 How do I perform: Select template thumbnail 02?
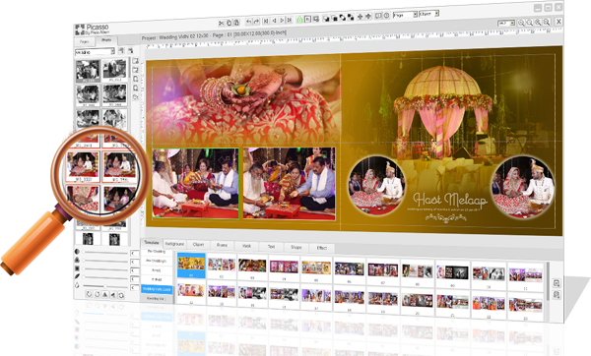tap(222, 267)
